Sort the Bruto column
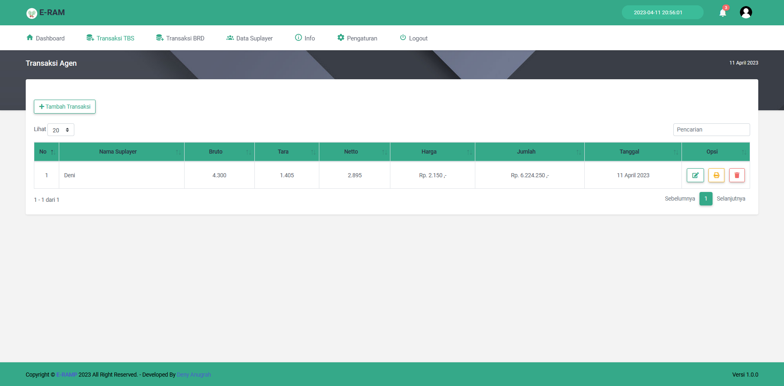The height and width of the screenshot is (386, 784). coord(249,152)
